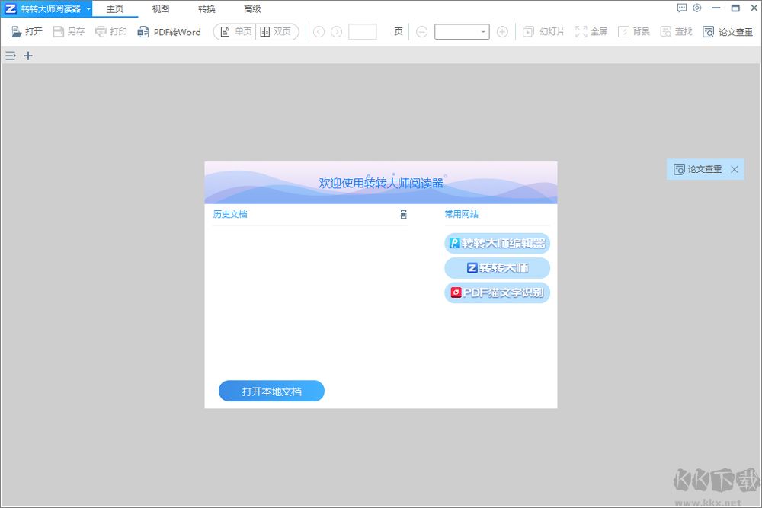Open the settings icon in title bar

pos(697,8)
